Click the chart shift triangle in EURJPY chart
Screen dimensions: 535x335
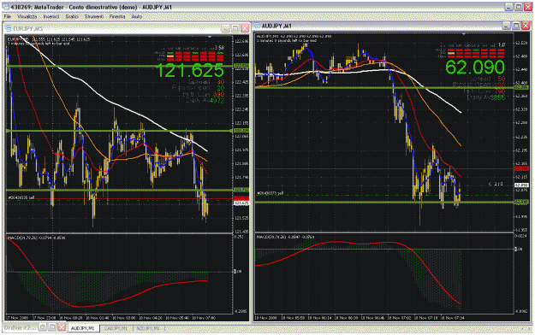tap(210, 37)
